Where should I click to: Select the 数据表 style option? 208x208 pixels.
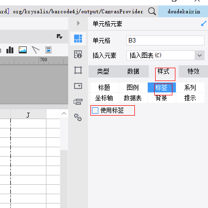[x=133, y=98]
